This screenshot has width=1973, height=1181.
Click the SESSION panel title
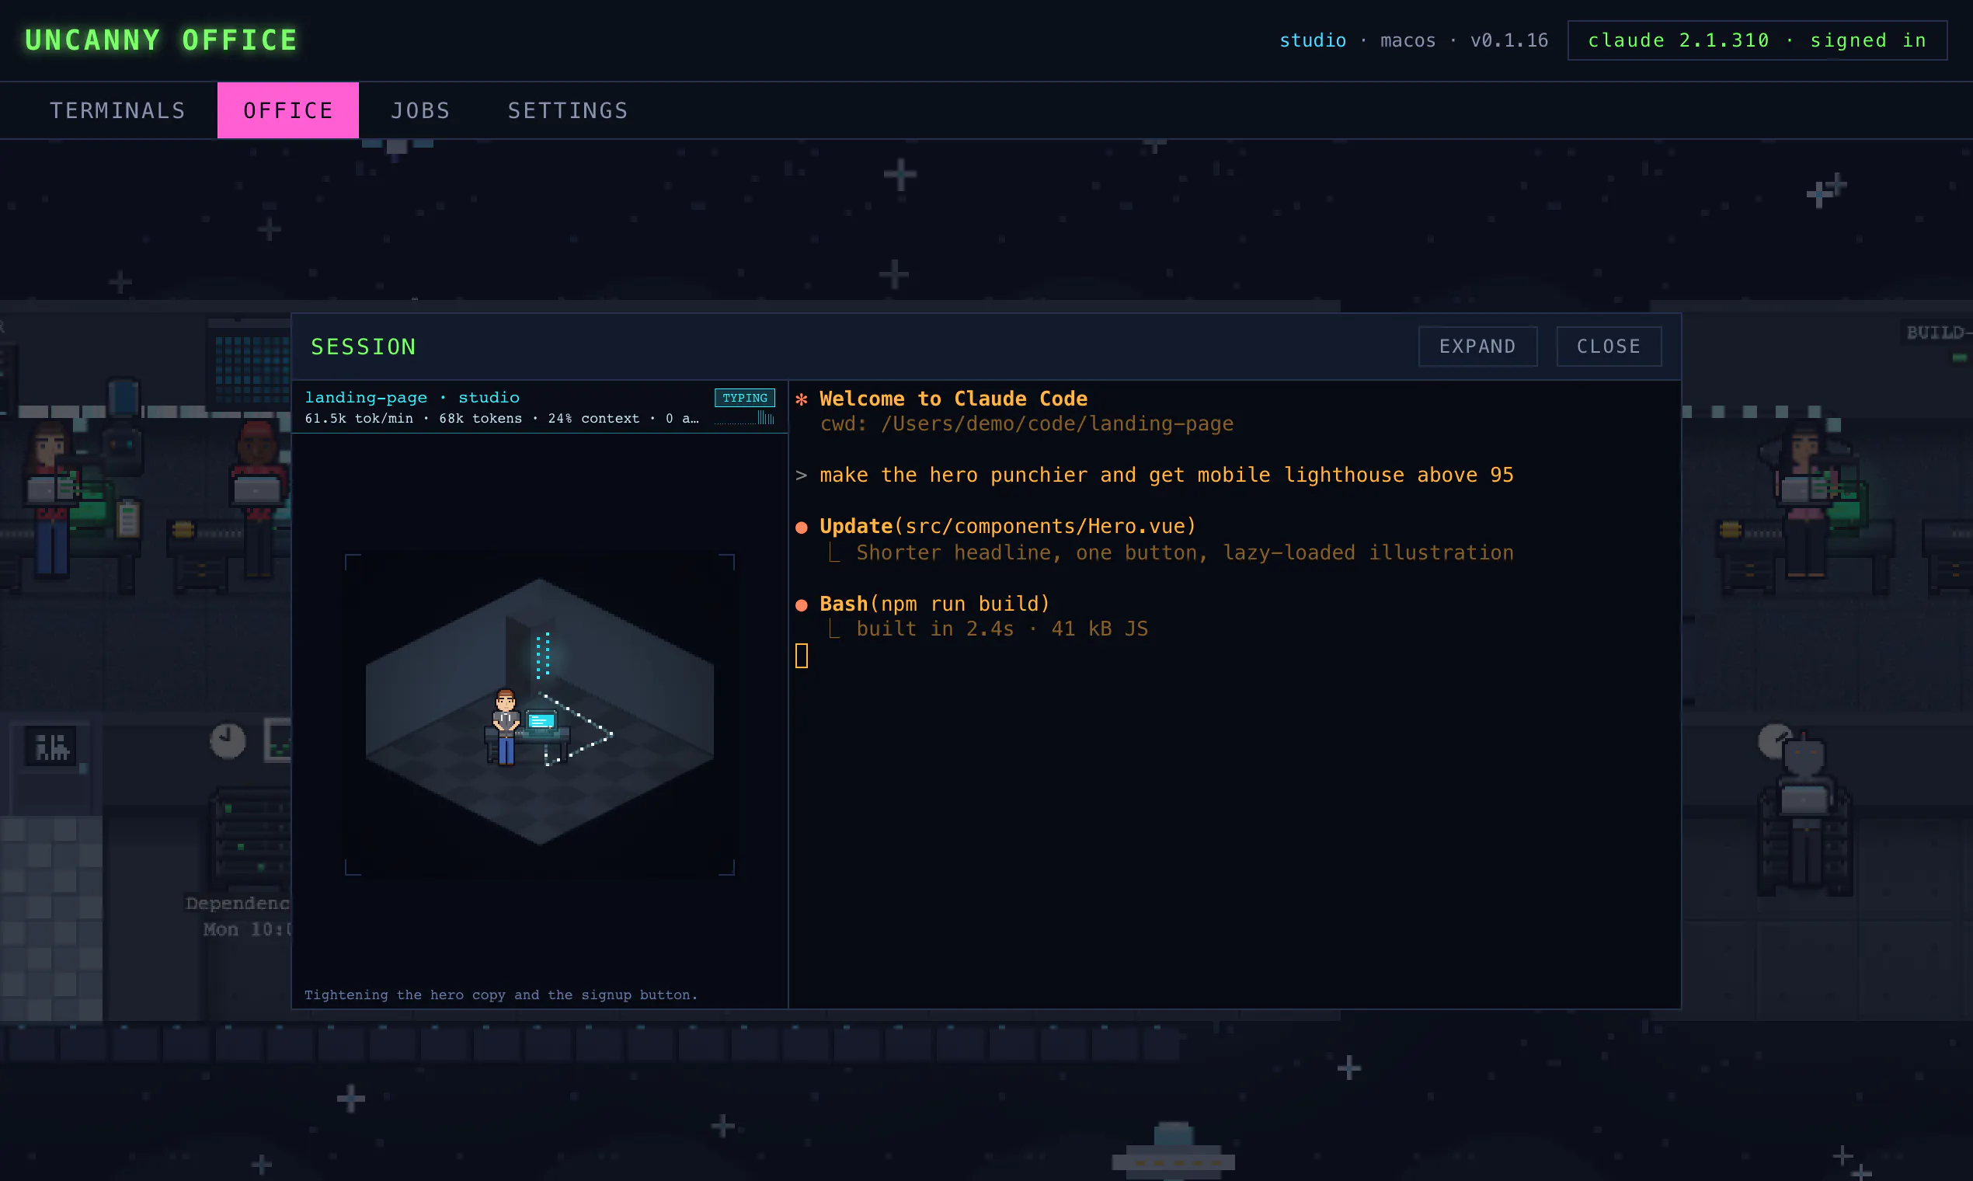(x=364, y=347)
